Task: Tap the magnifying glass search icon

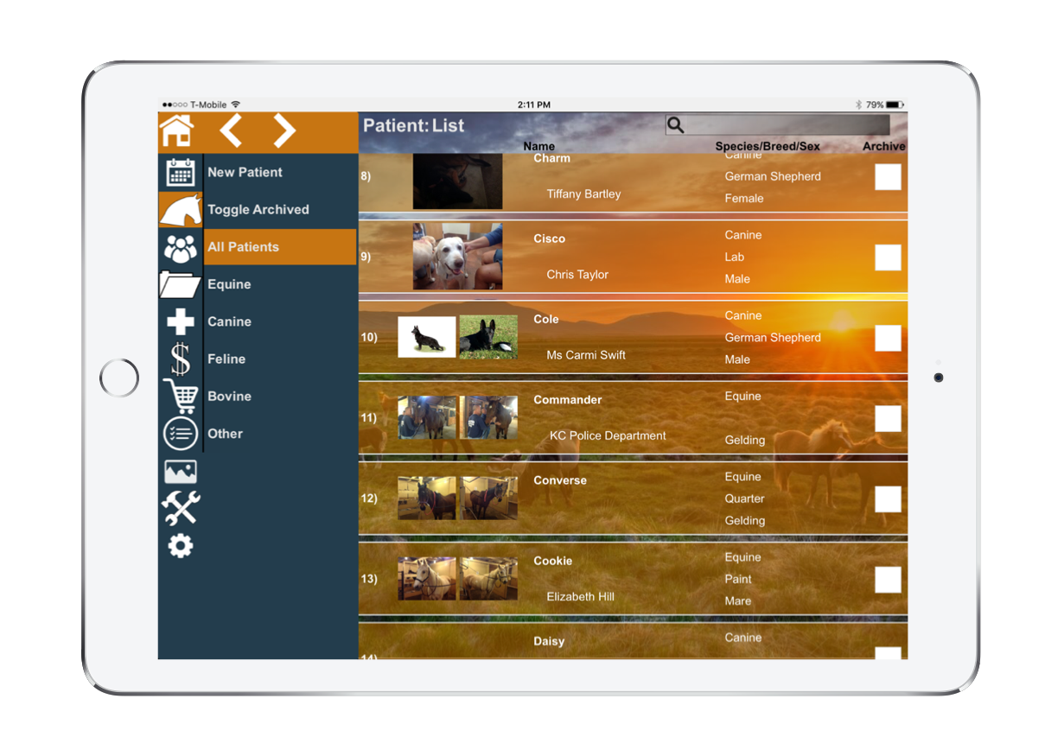Action: (676, 125)
